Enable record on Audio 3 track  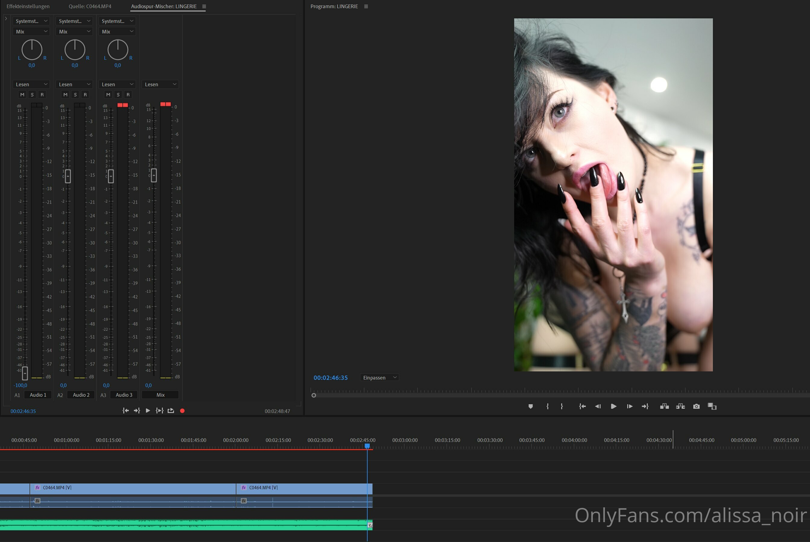128,94
